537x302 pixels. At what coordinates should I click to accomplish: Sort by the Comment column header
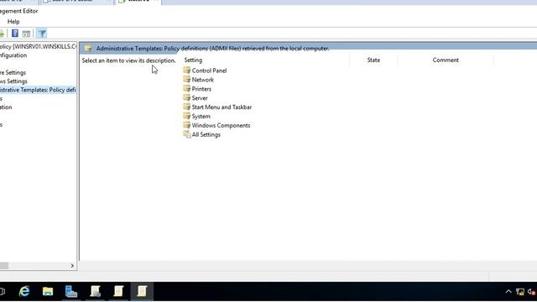(446, 60)
